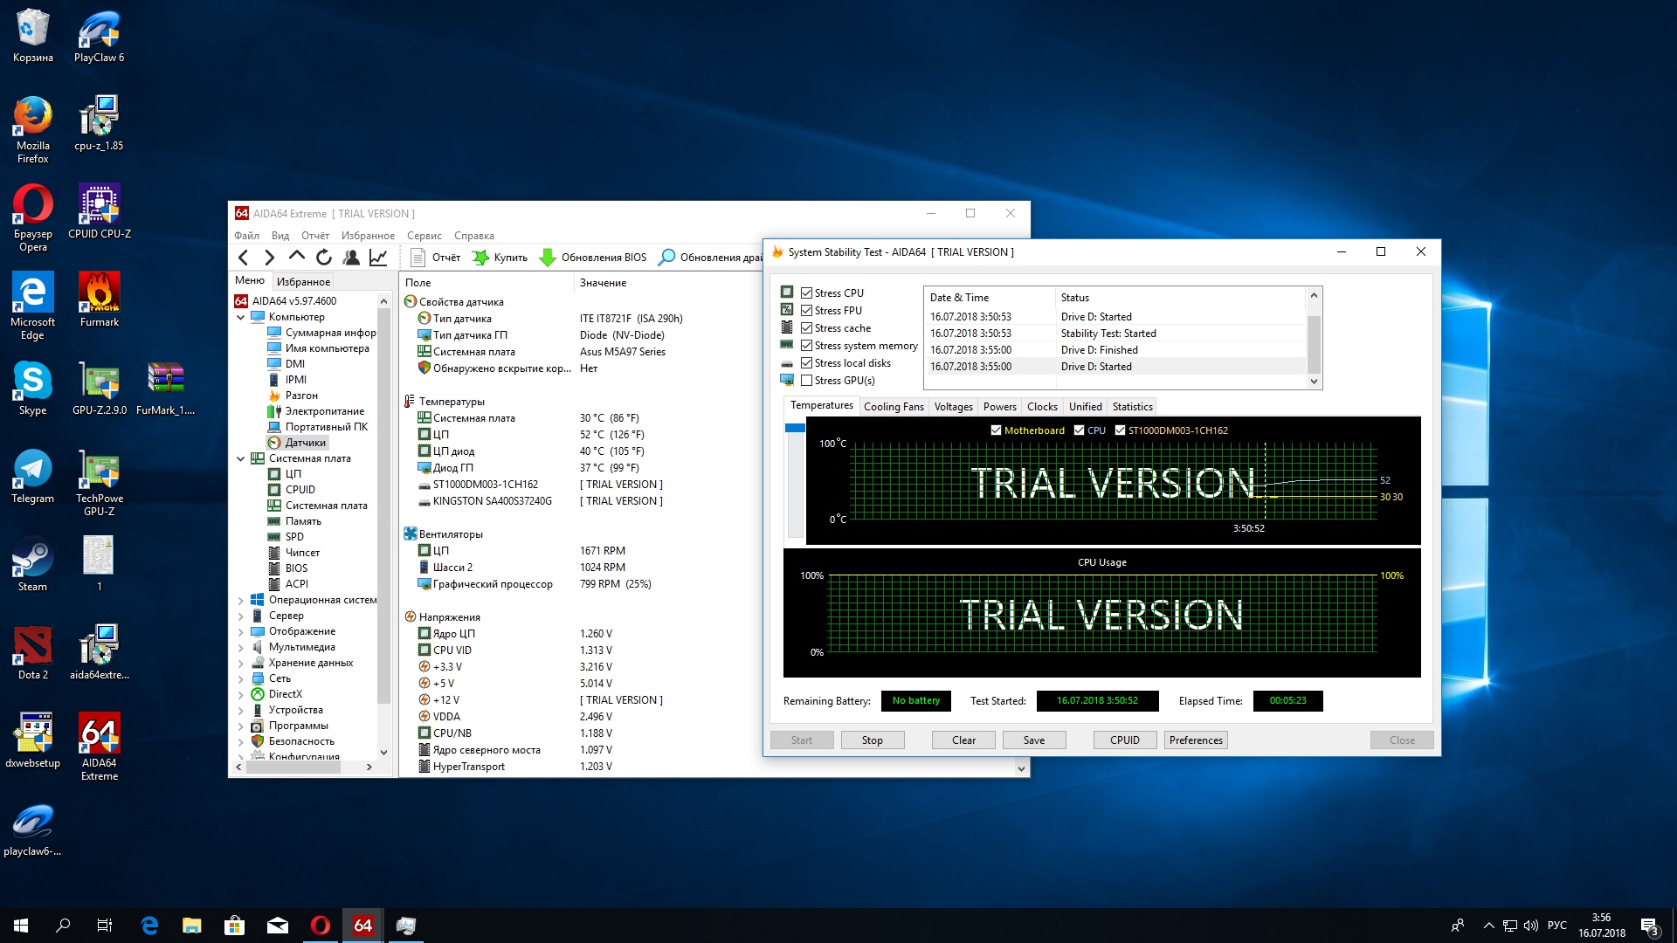Toggle Stress FPU checkbox
Viewport: 1677px width, 943px height.
(x=807, y=311)
